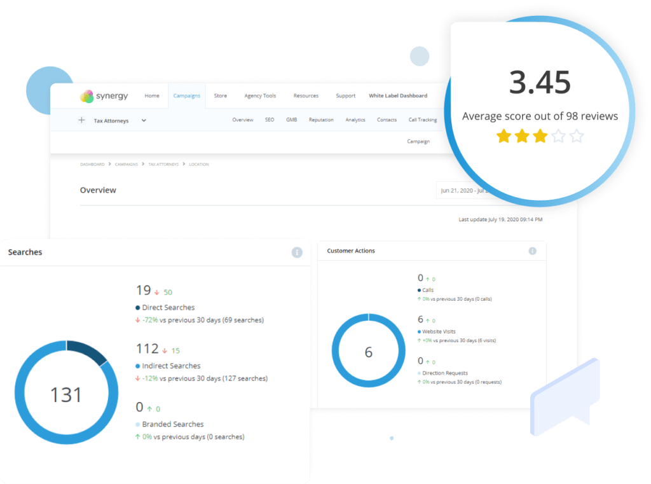Click the Branded Searches label
The height and width of the screenshot is (484, 651).
173,424
